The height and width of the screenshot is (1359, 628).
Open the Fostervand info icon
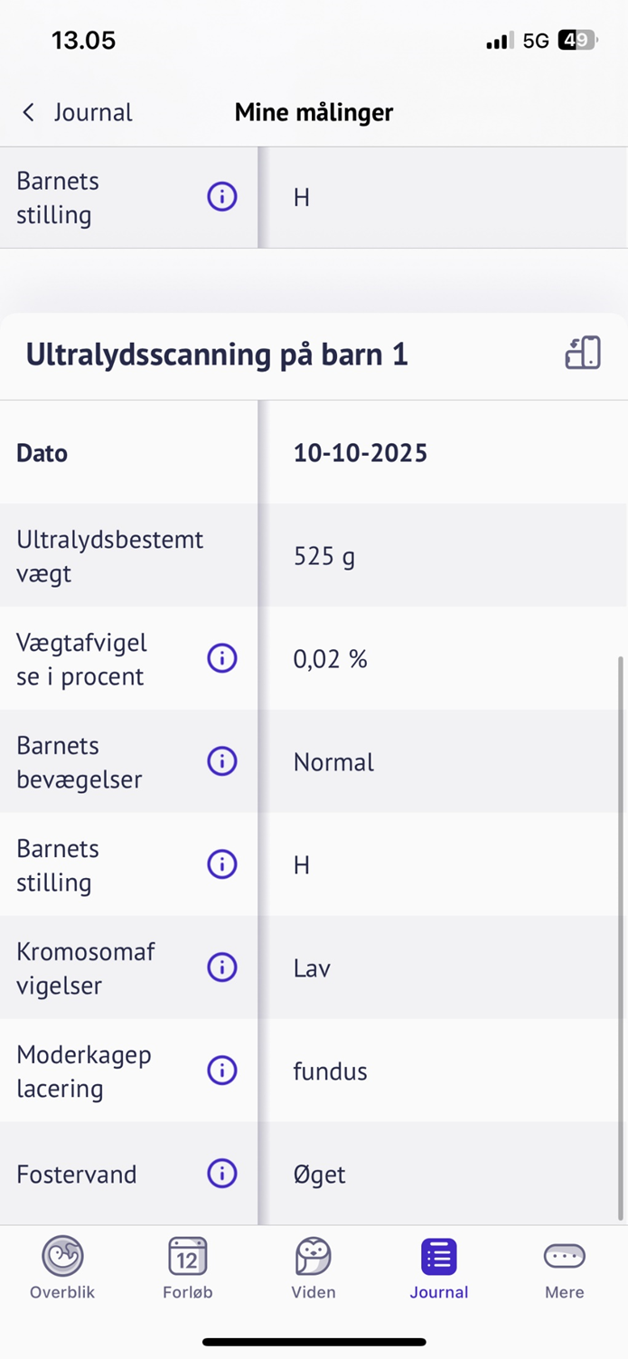222,1174
